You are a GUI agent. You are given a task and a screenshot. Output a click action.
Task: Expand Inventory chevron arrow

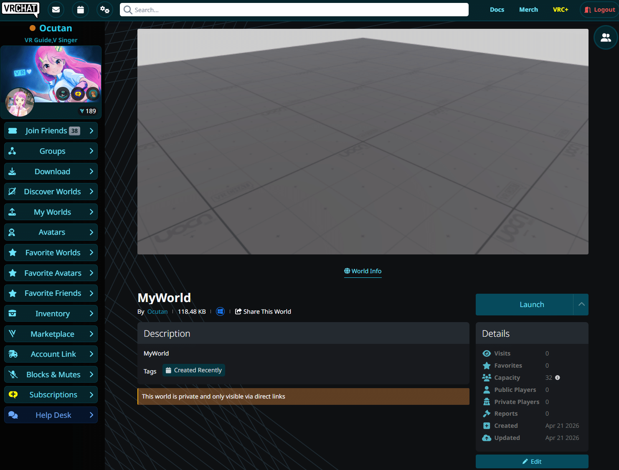[91, 314]
